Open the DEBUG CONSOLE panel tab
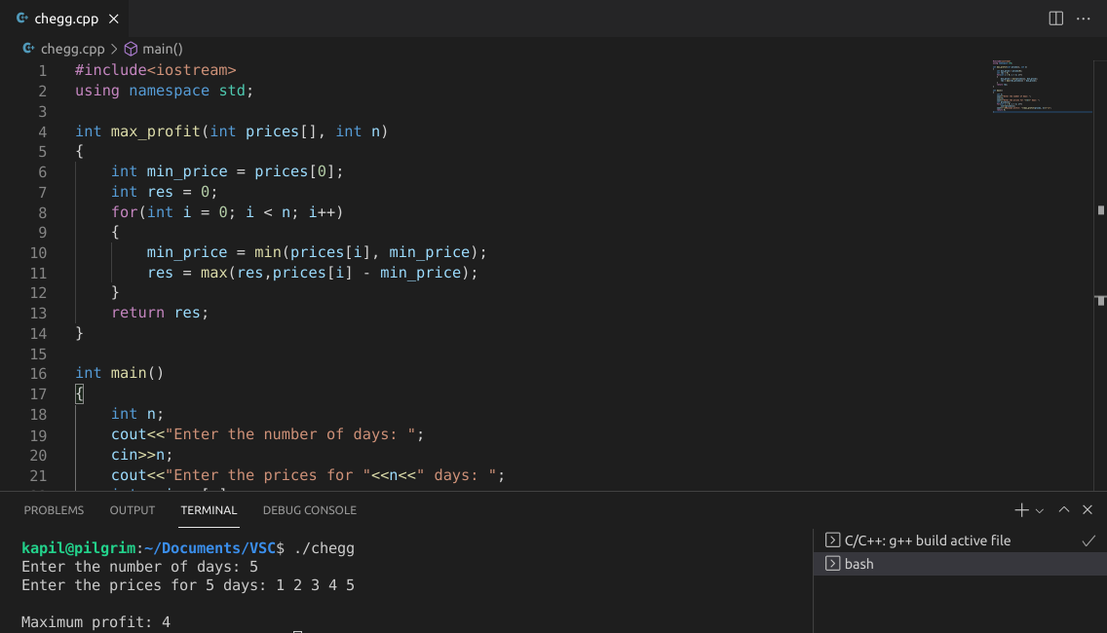1107x633 pixels. coord(309,510)
